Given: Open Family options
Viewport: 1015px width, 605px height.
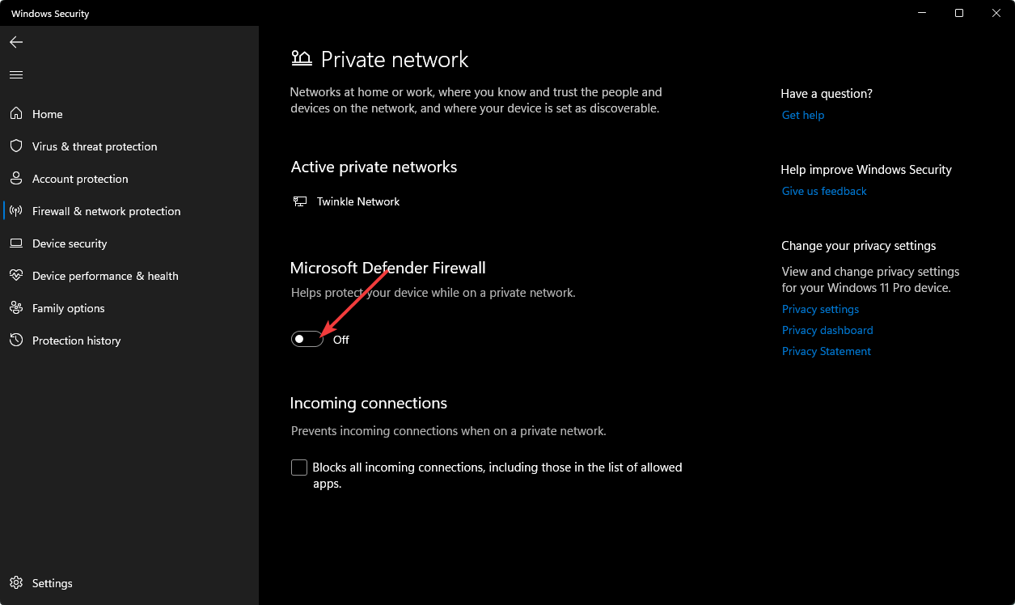Looking at the screenshot, I should pyautogui.click(x=68, y=308).
